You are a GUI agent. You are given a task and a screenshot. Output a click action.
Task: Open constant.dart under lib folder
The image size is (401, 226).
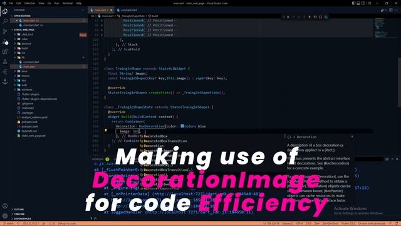pyautogui.click(x=49, y=62)
